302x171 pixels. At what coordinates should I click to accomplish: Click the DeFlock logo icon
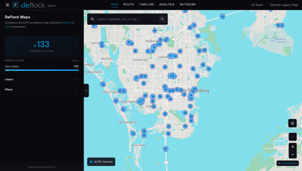[15, 5]
